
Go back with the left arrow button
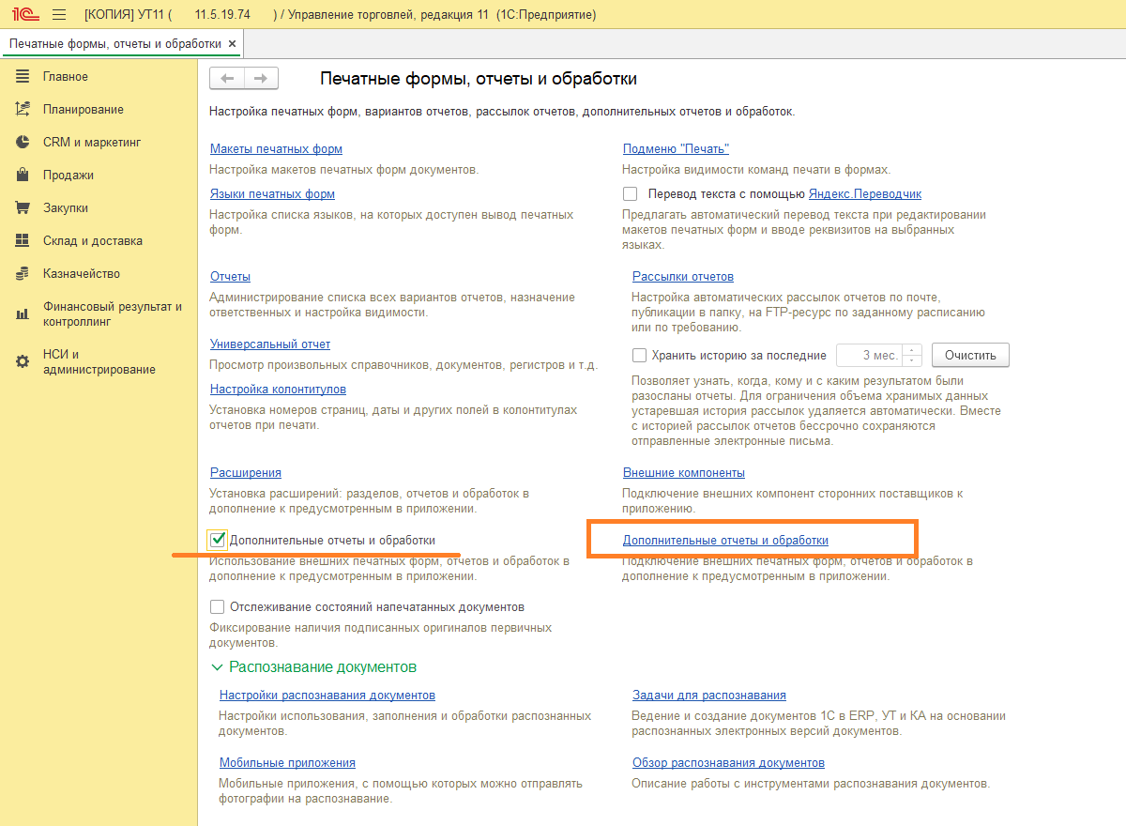pyautogui.click(x=227, y=79)
